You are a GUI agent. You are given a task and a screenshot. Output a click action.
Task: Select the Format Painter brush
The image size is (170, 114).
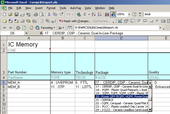tap(61, 14)
